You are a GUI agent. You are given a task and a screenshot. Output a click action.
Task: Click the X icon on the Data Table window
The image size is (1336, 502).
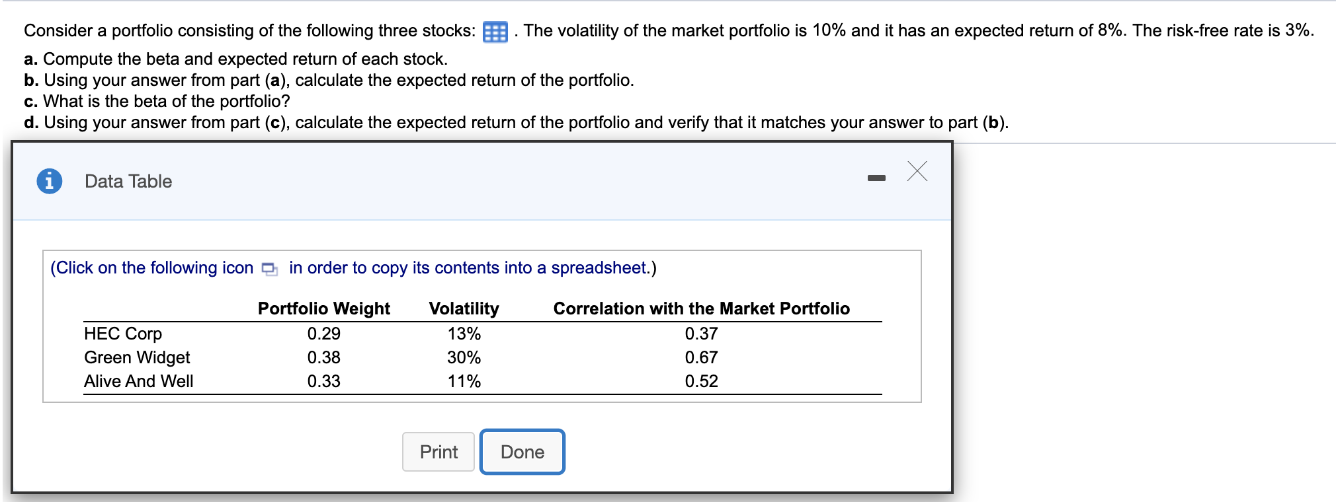[x=917, y=172]
